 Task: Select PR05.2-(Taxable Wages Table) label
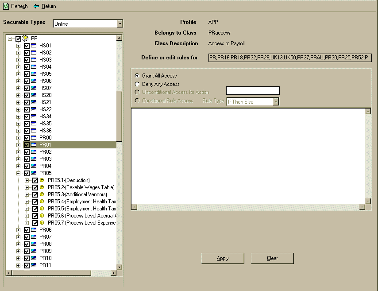81,187
